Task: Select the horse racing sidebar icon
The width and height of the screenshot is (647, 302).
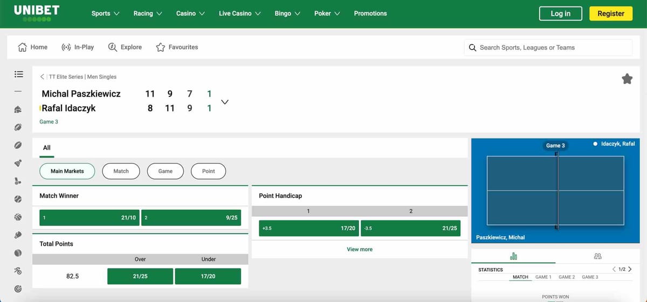Action: click(18, 109)
